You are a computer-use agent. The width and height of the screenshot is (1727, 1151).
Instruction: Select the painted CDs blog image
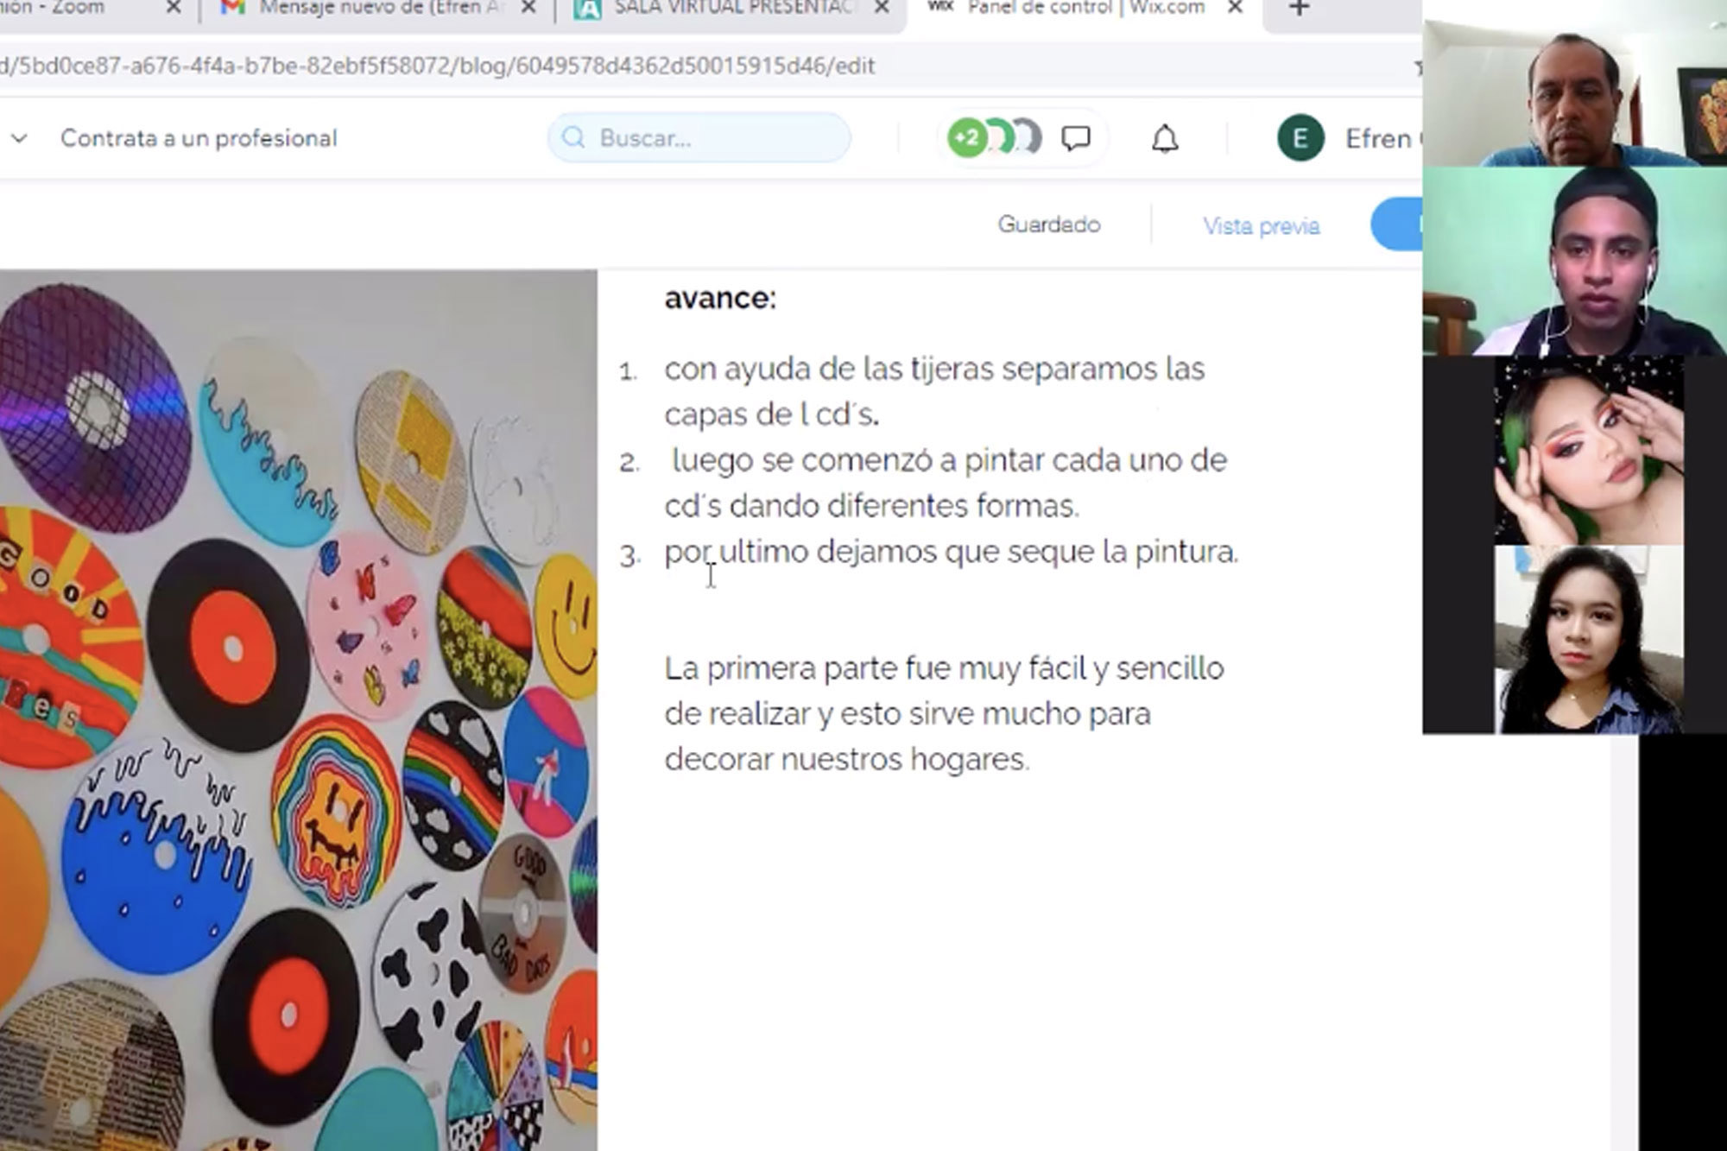pyautogui.click(x=298, y=708)
